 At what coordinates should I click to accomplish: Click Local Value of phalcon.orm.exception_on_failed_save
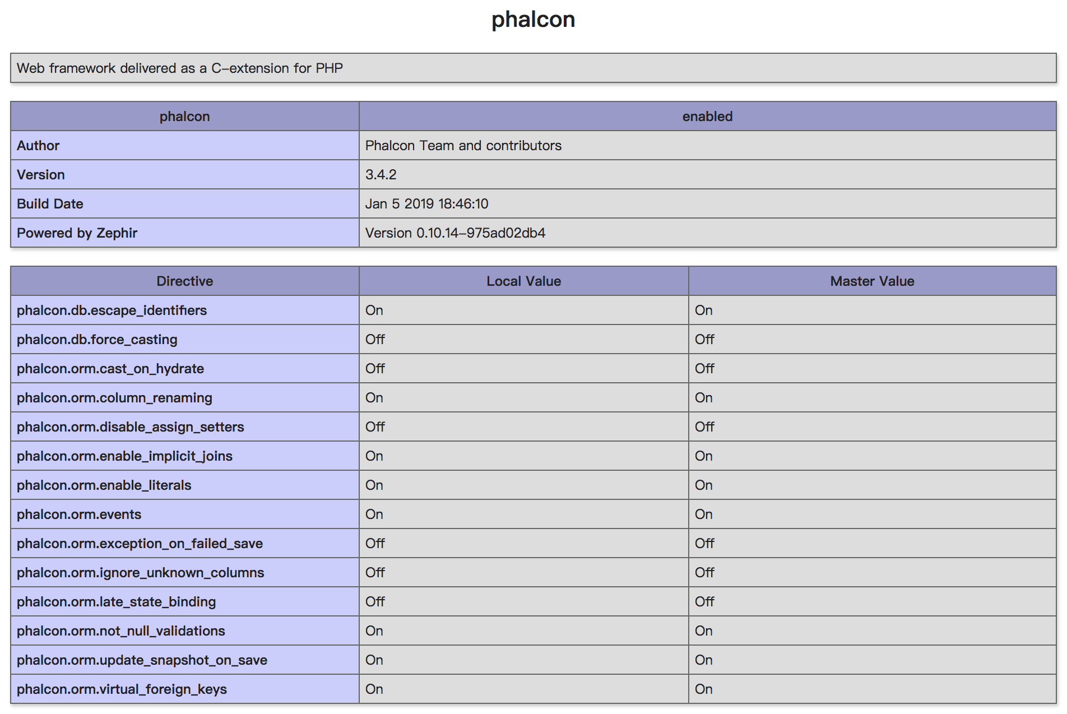pos(375,544)
